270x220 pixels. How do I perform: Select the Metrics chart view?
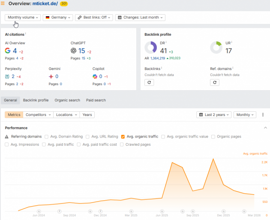tap(14, 115)
